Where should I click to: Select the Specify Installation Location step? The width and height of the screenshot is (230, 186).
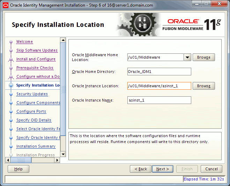click(x=38, y=85)
